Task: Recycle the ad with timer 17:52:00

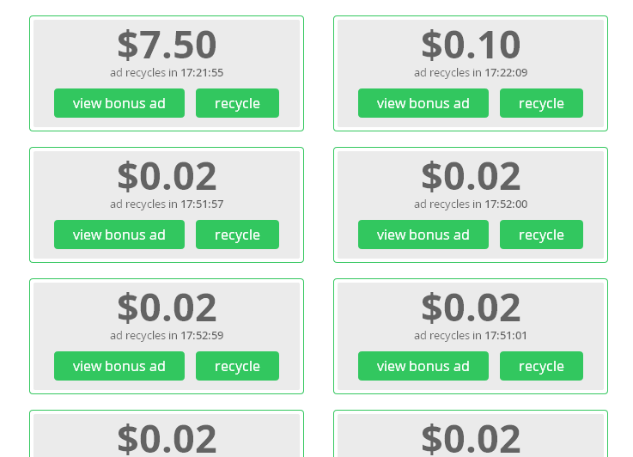Action: (541, 235)
